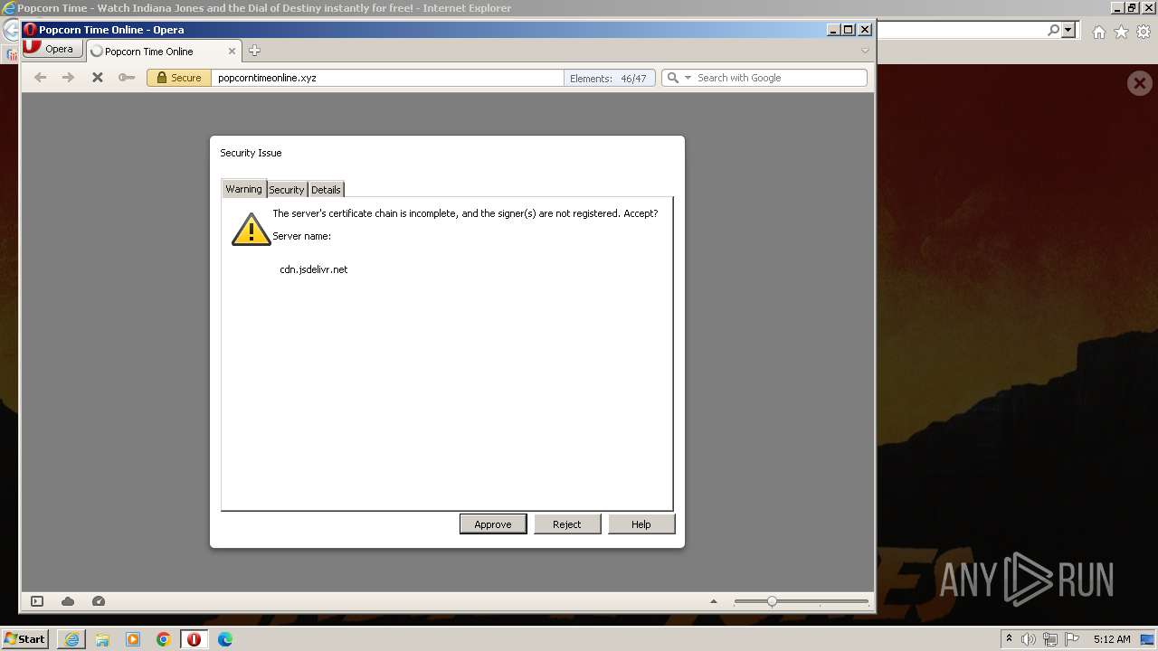This screenshot has width=1158, height=651.
Task: Open the Action Center flag icon
Action: pyautogui.click(x=1072, y=639)
